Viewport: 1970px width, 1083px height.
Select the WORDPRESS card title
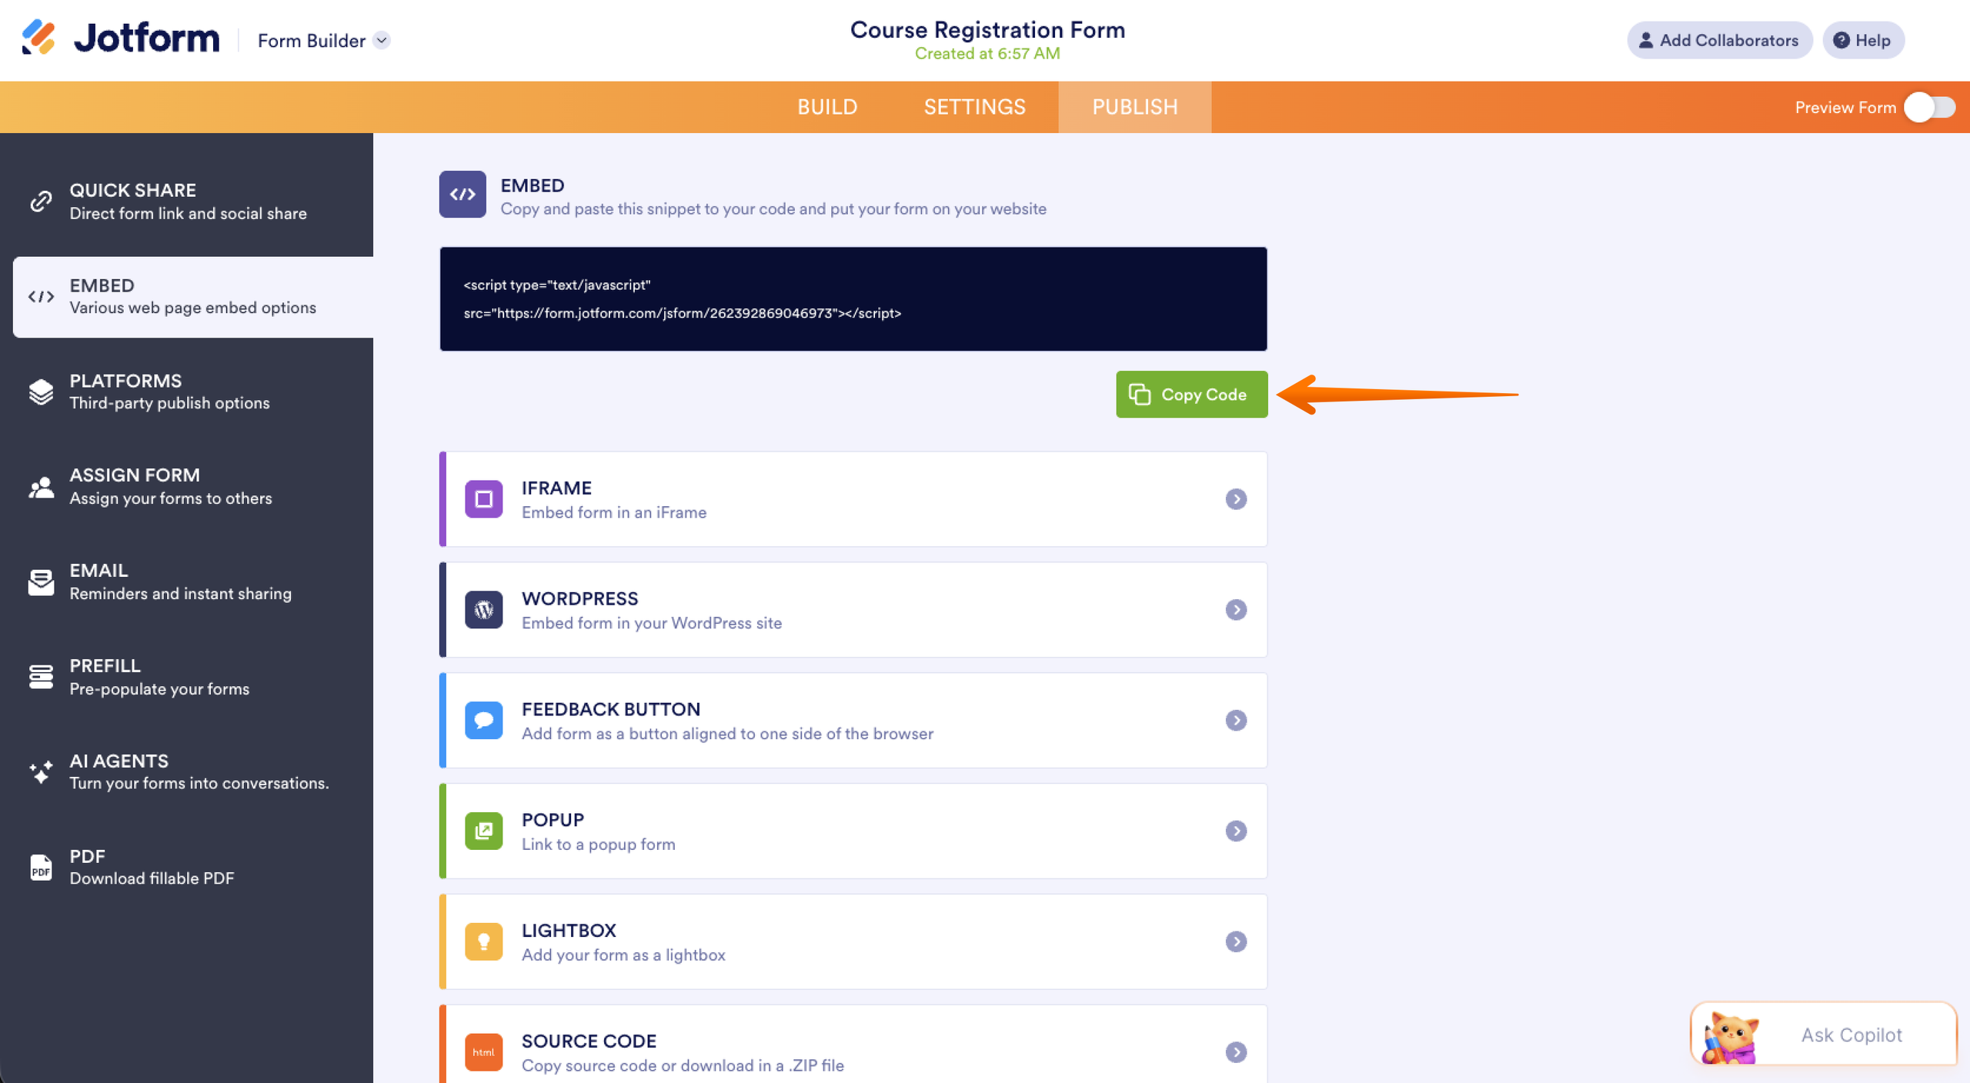579,599
